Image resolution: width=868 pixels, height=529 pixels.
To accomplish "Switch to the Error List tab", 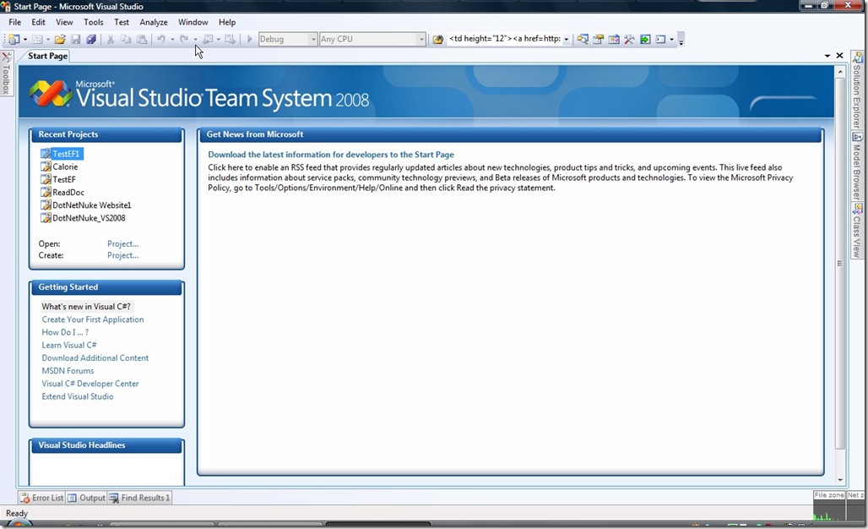I will pos(42,498).
